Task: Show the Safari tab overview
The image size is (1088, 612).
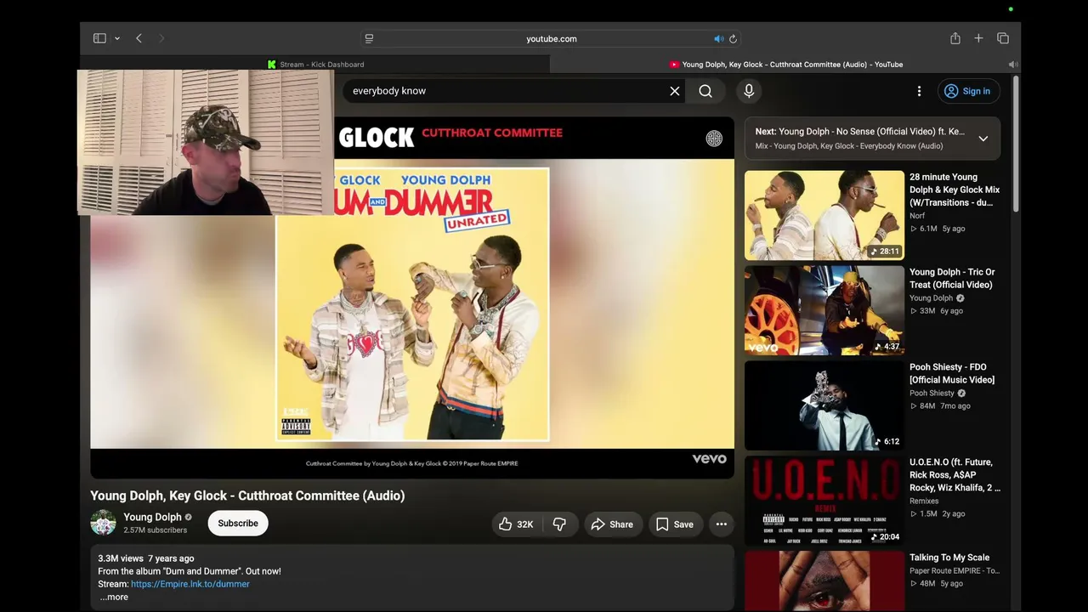Action: (x=1003, y=38)
